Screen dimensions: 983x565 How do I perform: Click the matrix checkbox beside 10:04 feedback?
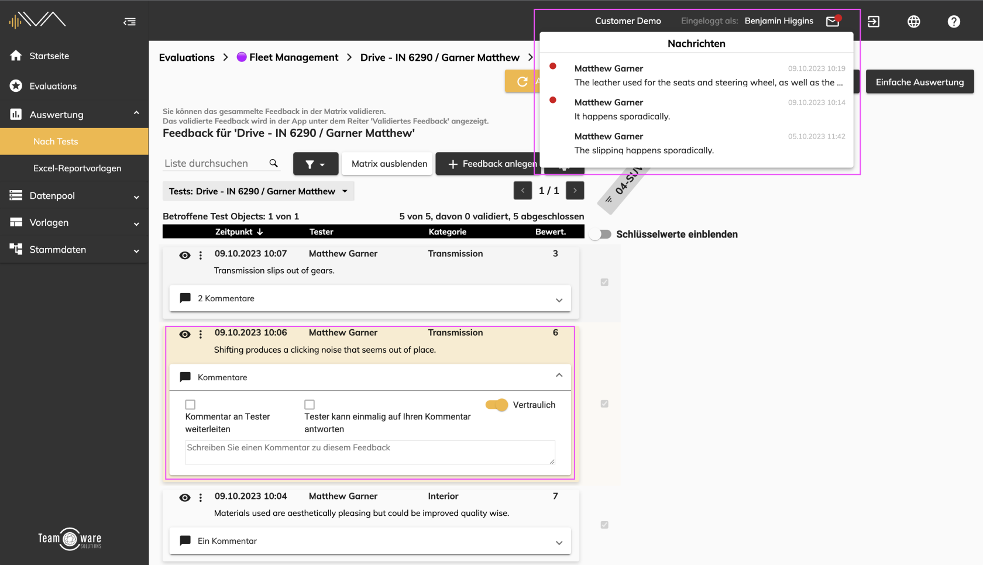[604, 525]
